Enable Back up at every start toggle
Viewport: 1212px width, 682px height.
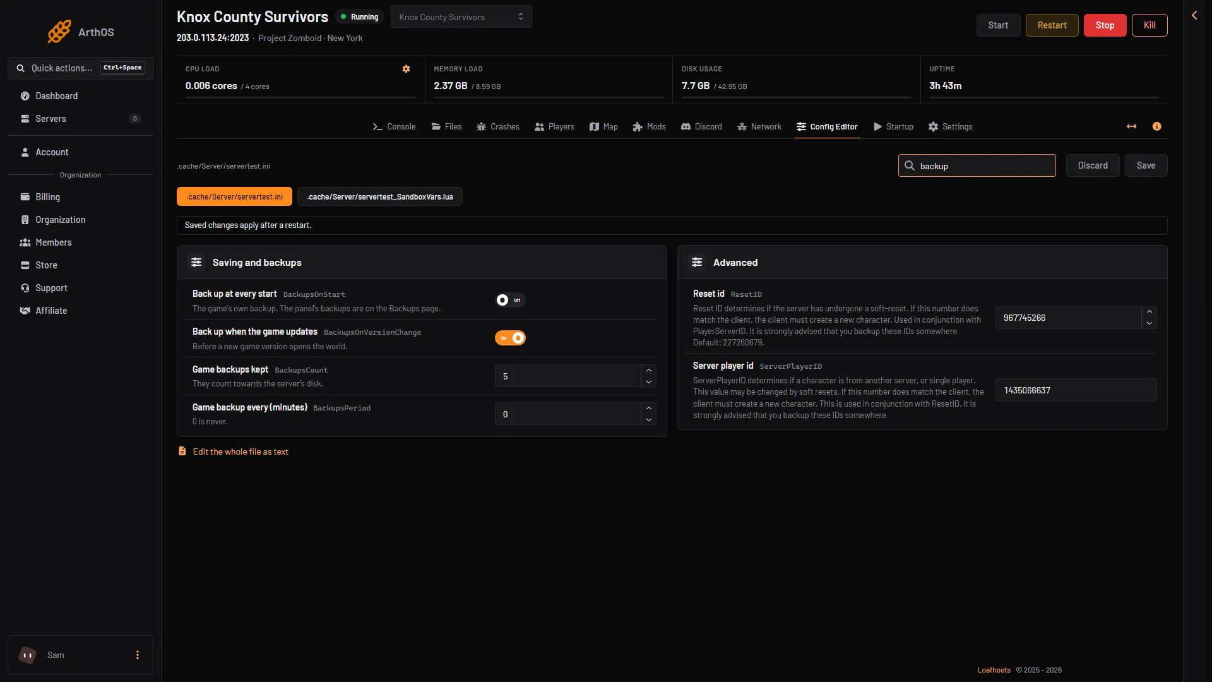pos(510,300)
